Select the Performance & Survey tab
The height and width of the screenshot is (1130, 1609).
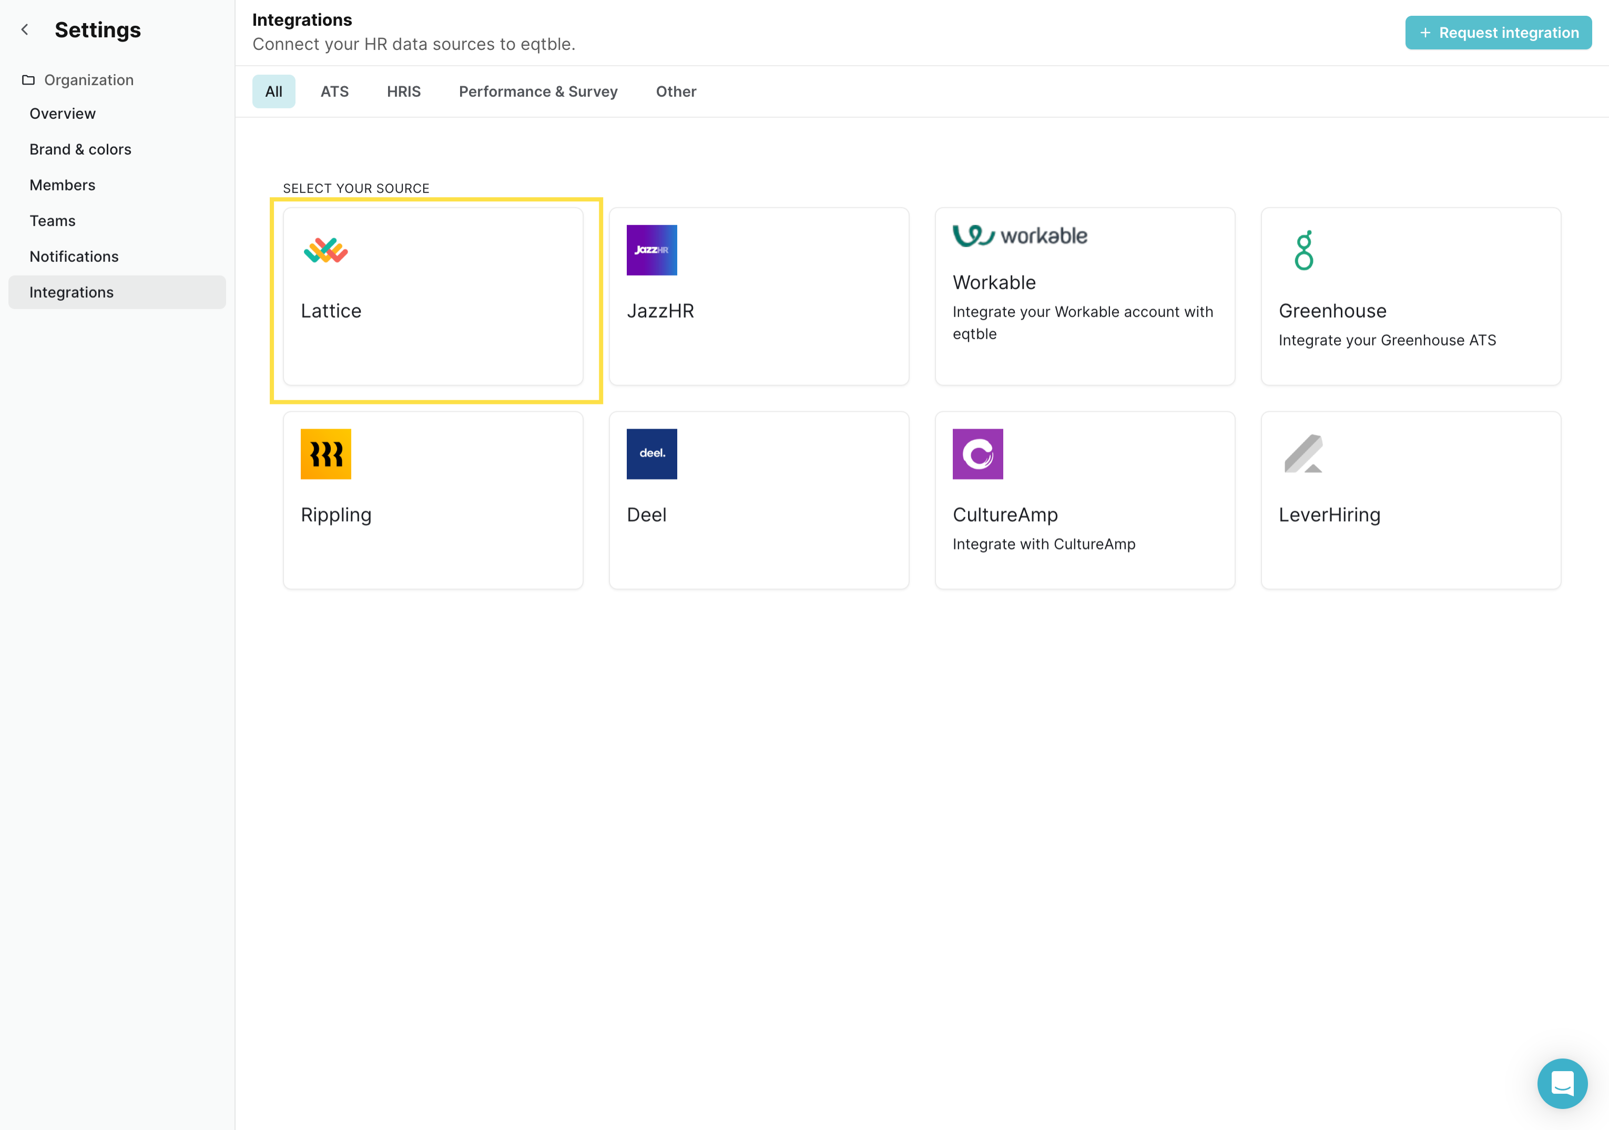click(537, 92)
